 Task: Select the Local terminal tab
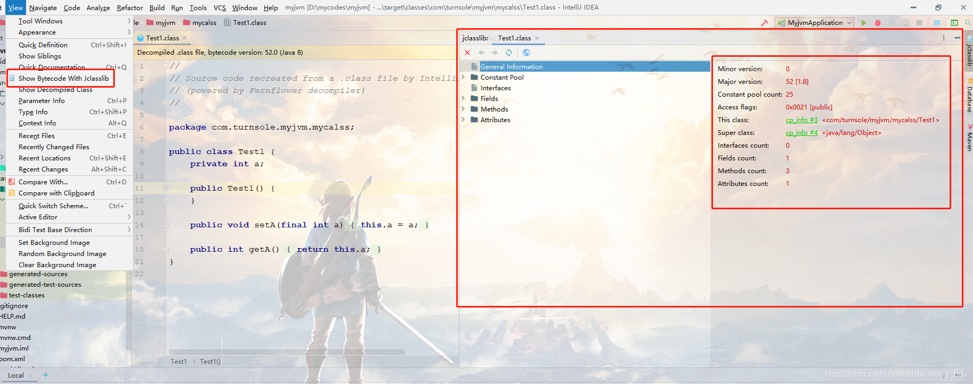point(16,376)
